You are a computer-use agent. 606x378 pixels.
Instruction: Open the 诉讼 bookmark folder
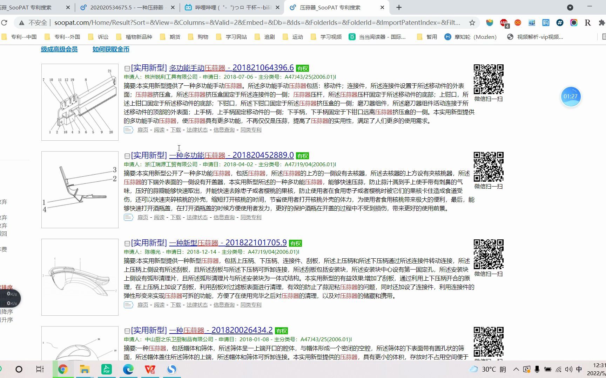tap(98, 37)
